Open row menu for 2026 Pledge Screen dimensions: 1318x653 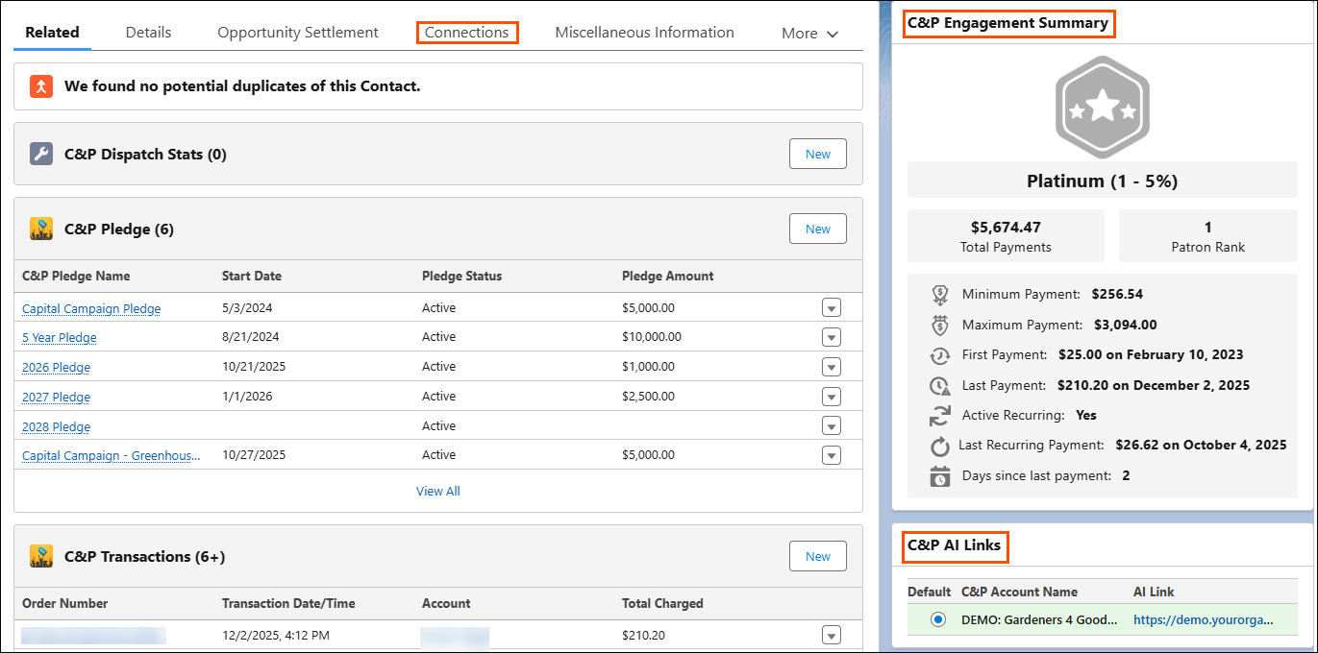click(832, 367)
